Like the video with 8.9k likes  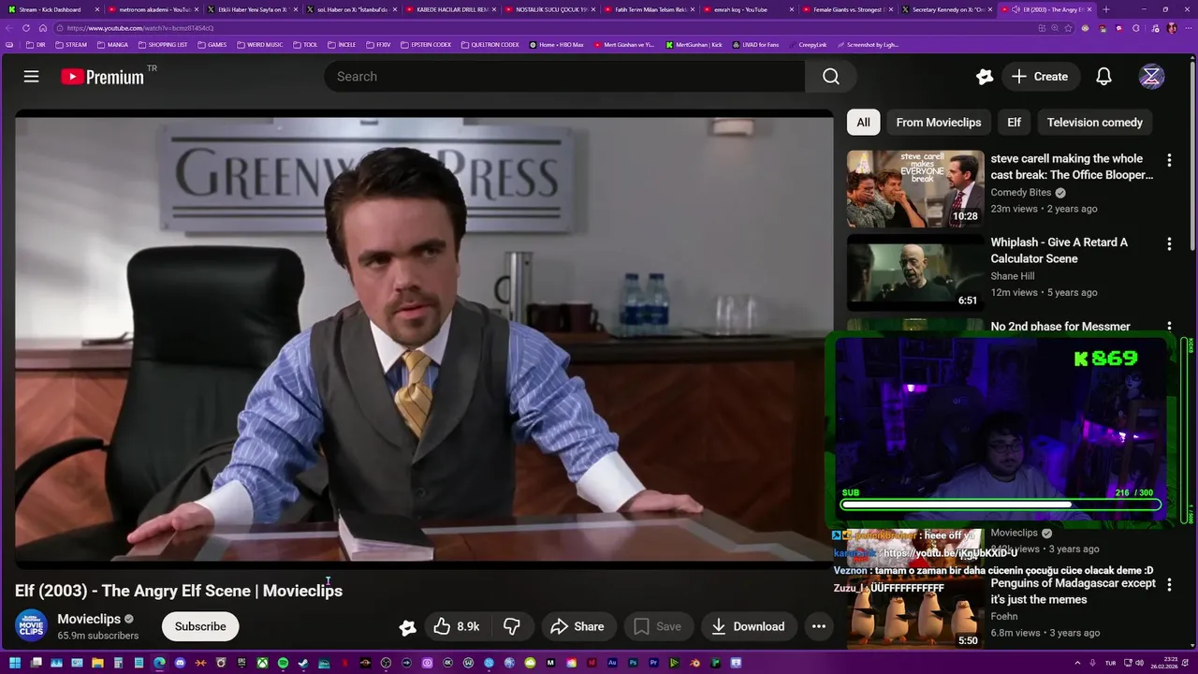457,627
